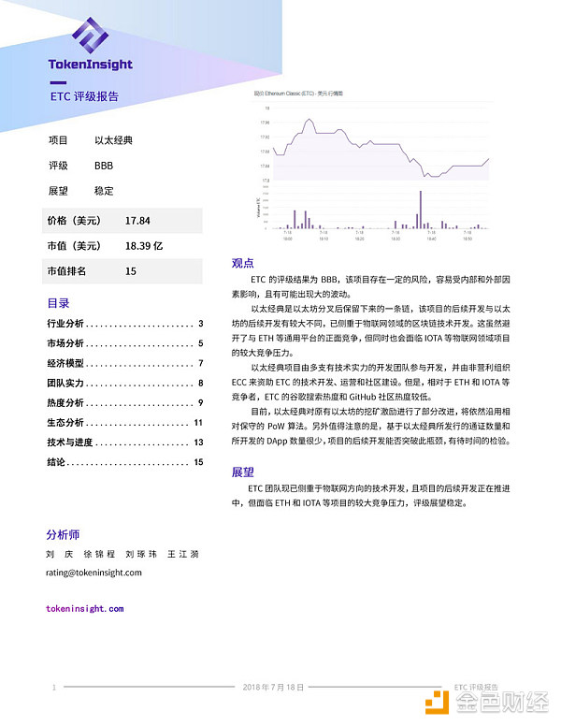Click the TokenInsight brand name text
Image resolution: width=561 pixels, height=726 pixels.
tap(91, 64)
